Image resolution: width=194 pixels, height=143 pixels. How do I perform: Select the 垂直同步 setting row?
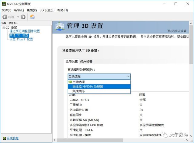click(129, 115)
